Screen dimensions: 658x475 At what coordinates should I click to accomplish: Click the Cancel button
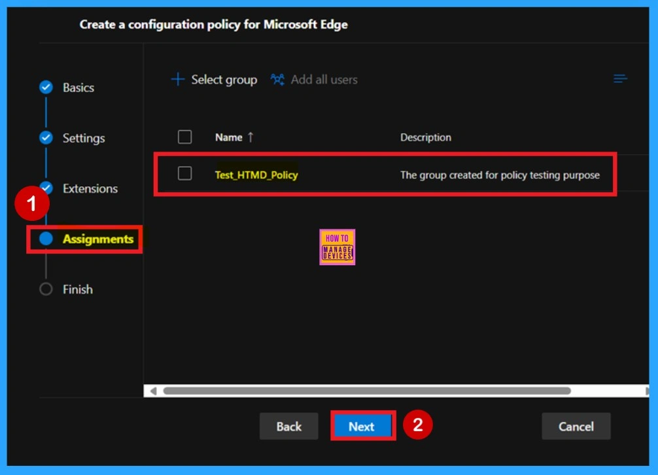click(x=576, y=427)
